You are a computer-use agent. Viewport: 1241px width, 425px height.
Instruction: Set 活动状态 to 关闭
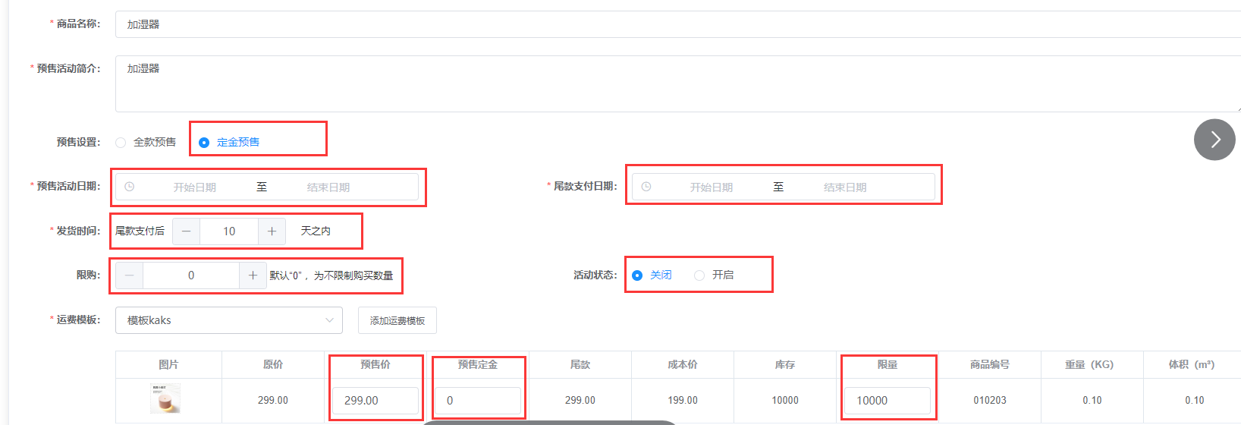(x=652, y=275)
